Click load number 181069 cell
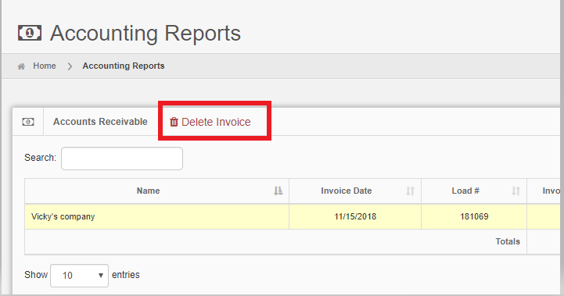The image size is (564, 296). pyautogui.click(x=474, y=216)
